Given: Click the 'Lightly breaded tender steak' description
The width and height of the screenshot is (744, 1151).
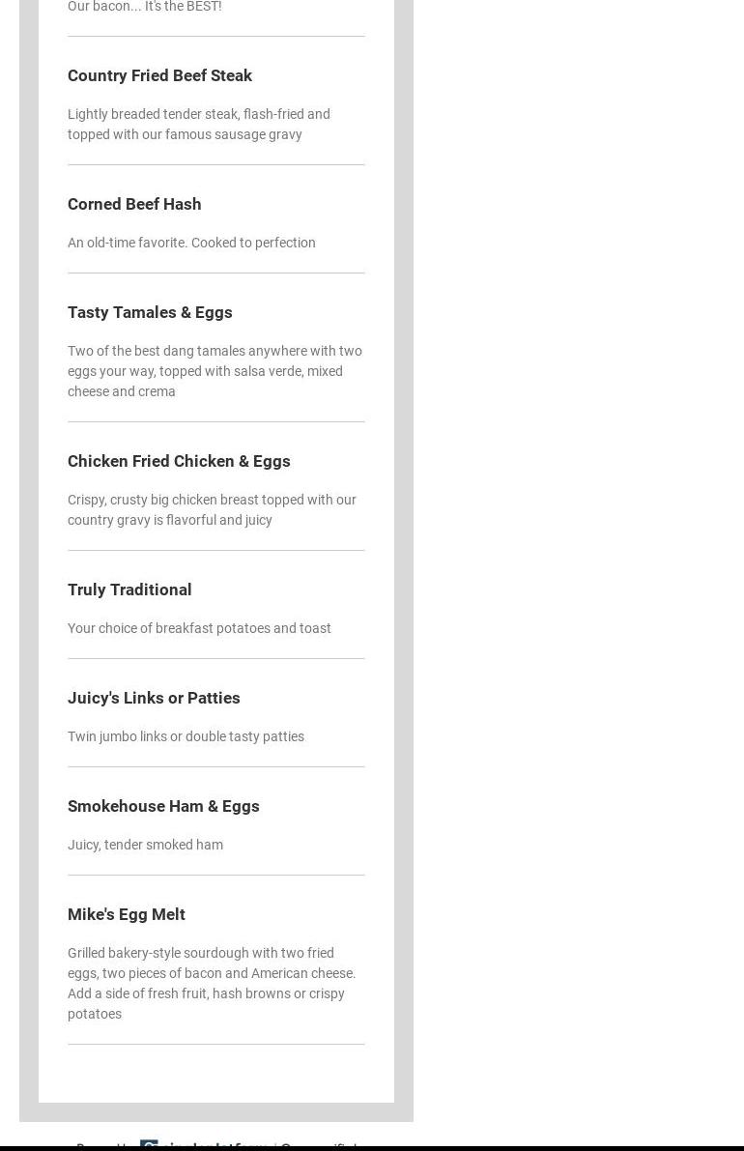Looking at the screenshot, I should coord(198,124).
